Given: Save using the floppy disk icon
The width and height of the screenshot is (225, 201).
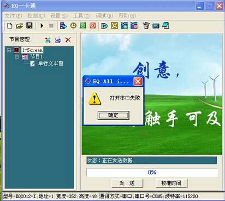Looking at the screenshot, I should pos(29,26).
